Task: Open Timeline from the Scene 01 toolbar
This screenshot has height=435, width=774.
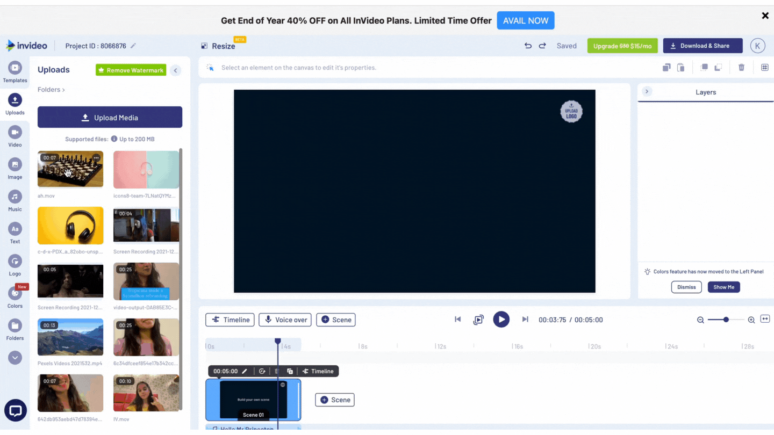Action: click(318, 371)
